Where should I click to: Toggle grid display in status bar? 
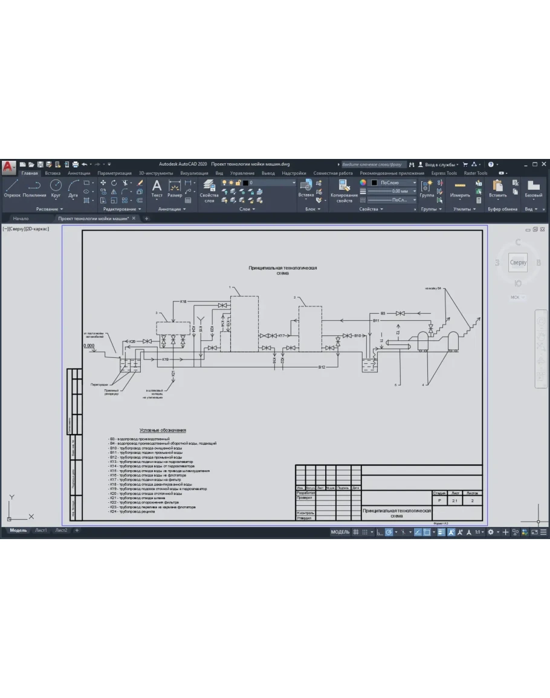click(356, 532)
